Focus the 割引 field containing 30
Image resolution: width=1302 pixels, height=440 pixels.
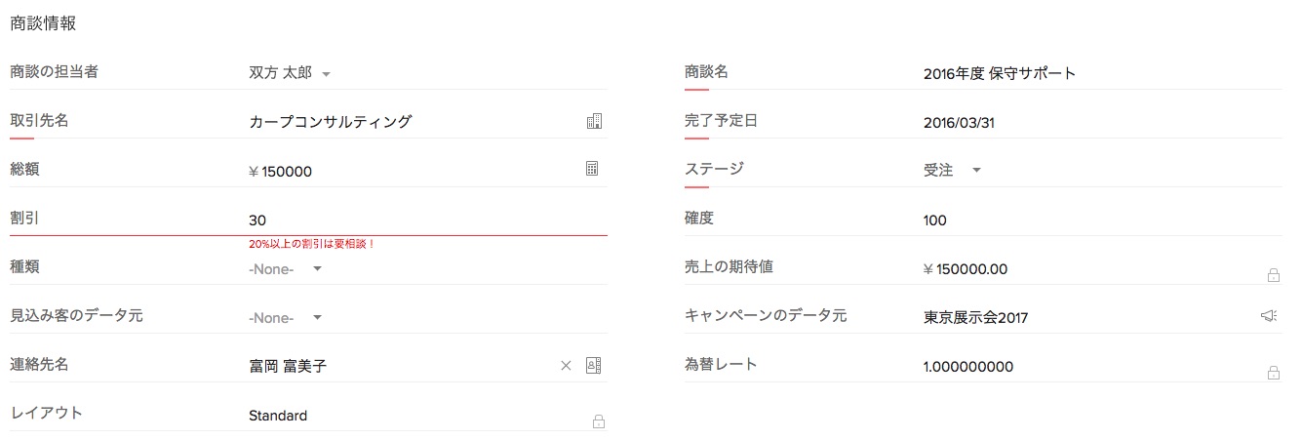pyautogui.click(x=410, y=220)
